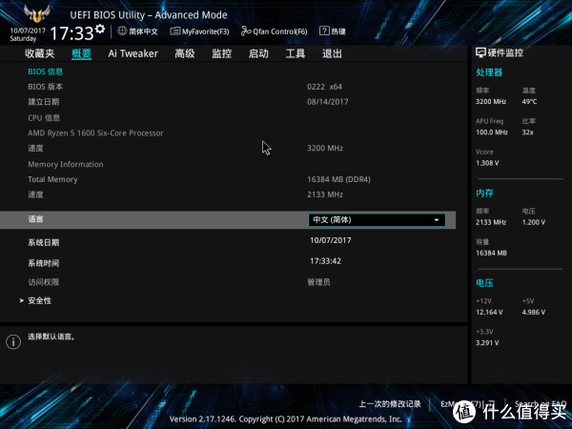Screen dimensions: 572x429
Task: Click the BIOS 版本 row
Action: coord(45,87)
